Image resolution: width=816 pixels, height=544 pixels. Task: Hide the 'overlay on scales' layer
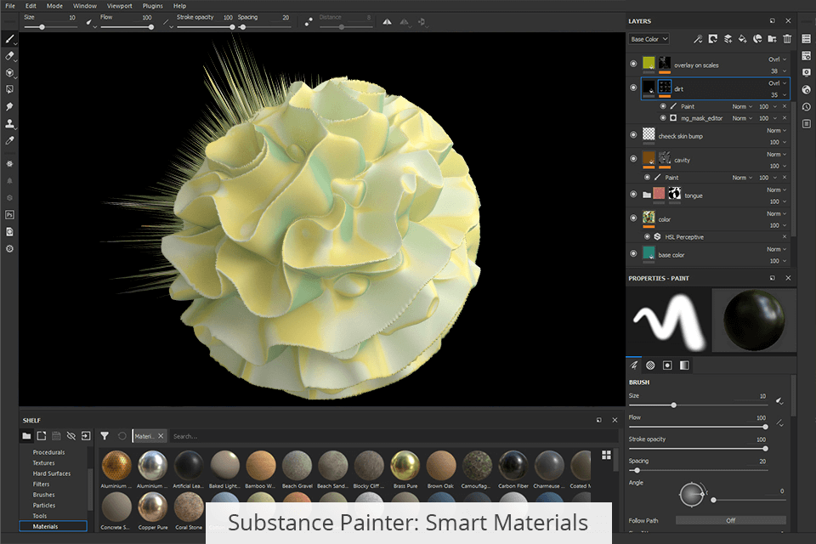633,64
